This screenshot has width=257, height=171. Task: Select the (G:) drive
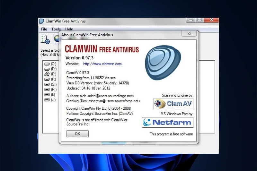pyautogui.click(x=50, y=84)
